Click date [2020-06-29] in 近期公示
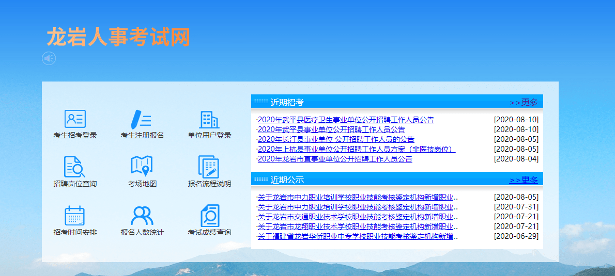This screenshot has width=615, height=276. click(x=516, y=236)
